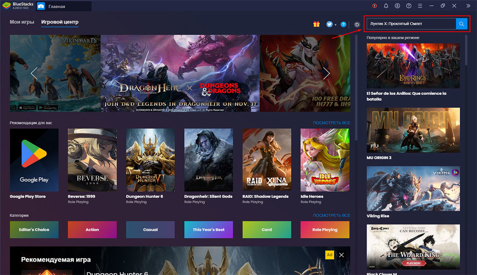Minimize the BlueStacks window
Image resolution: width=477 pixels, height=275 pixels.
431,6
